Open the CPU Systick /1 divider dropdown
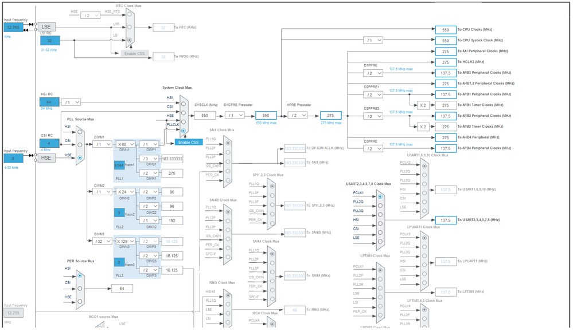This screenshot has width=573, height=331. click(373, 40)
